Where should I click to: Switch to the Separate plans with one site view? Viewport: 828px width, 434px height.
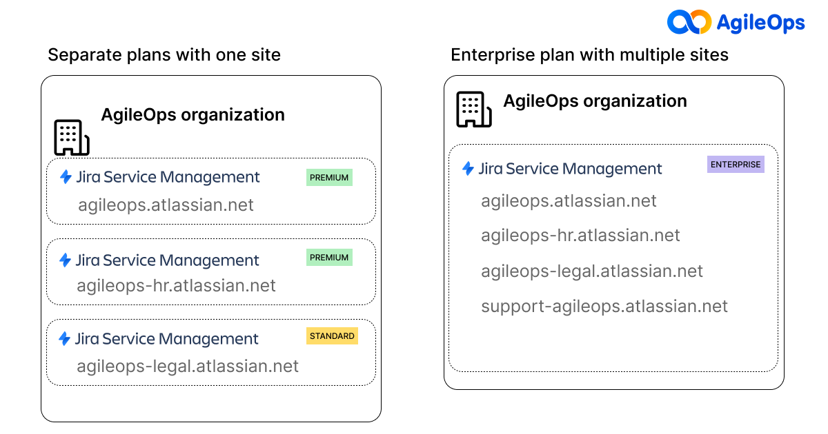(x=164, y=54)
